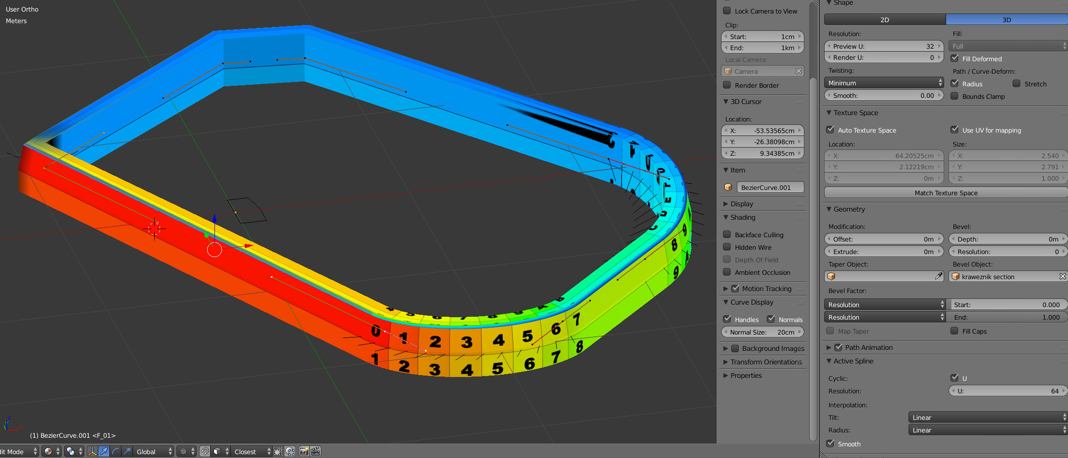
Task: Select the translate manipulator arrow icon
Action: point(104,451)
